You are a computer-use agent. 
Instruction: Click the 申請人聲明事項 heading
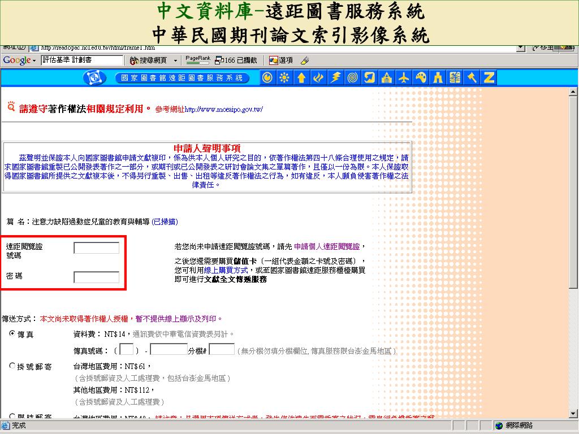(207, 149)
